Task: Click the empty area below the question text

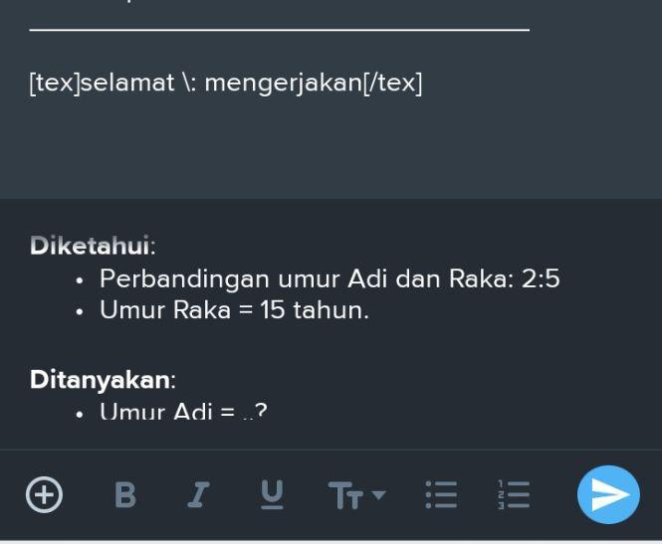Action: 331,147
